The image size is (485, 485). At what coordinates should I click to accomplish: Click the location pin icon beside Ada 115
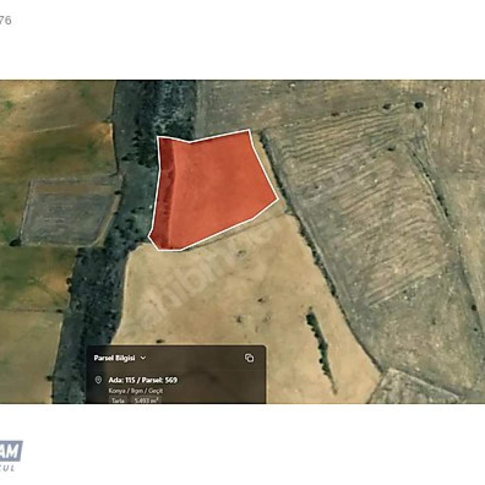click(x=98, y=380)
